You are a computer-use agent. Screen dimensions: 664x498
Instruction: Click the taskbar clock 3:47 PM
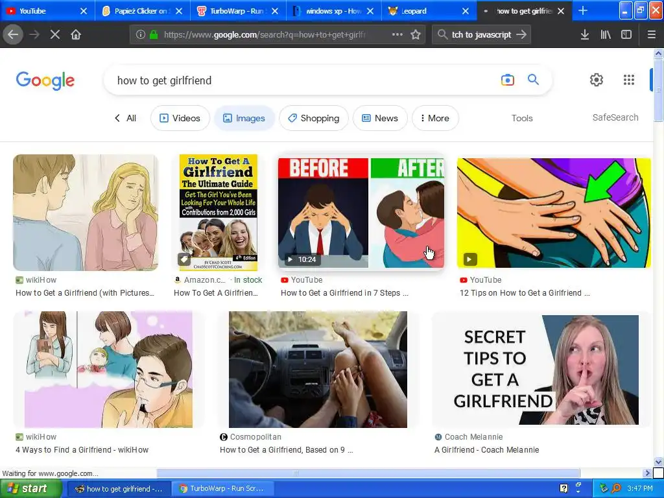pyautogui.click(x=640, y=489)
